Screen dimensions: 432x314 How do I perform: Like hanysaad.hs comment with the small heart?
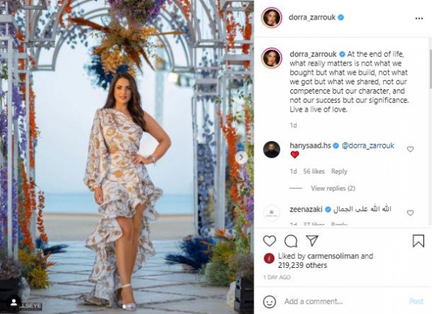click(x=410, y=149)
